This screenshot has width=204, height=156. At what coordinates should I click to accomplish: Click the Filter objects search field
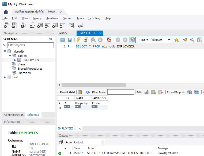click(31, 45)
